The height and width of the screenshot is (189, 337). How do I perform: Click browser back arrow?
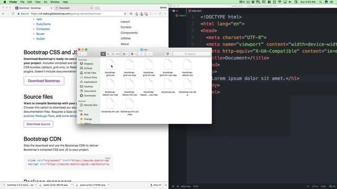click(3, 14)
